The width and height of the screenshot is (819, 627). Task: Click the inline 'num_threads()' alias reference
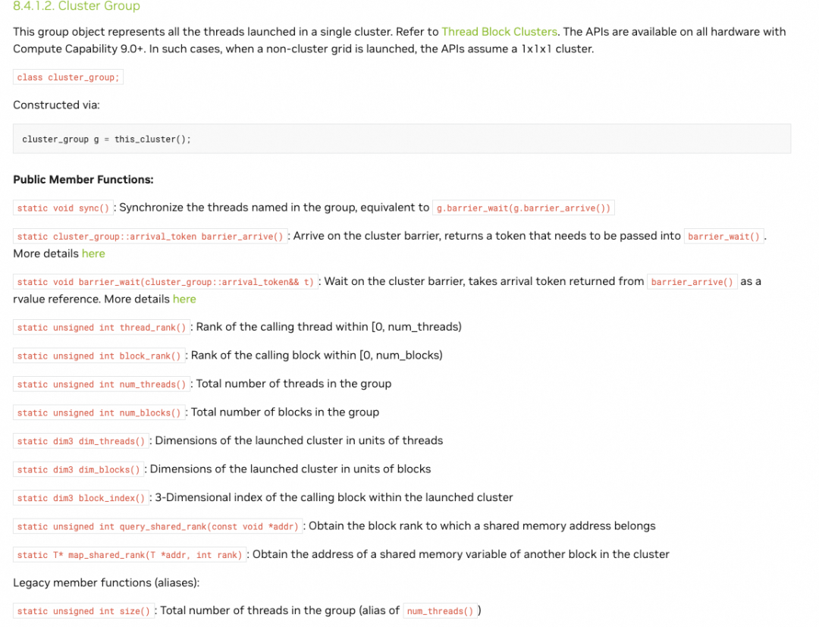pos(440,611)
